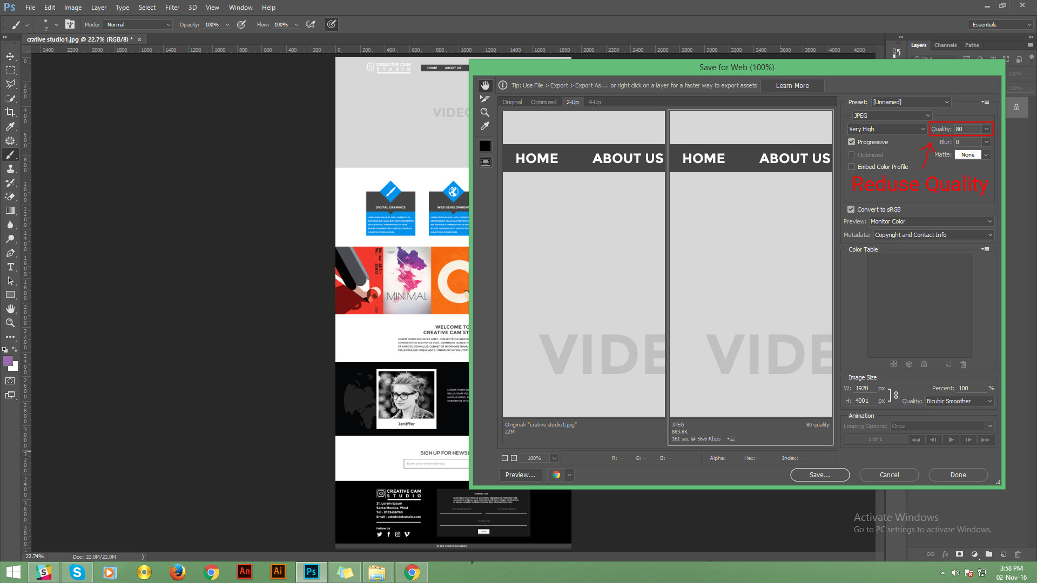Image resolution: width=1037 pixels, height=583 pixels.
Task: Uncheck the Progressive checkbox
Action: (x=852, y=142)
